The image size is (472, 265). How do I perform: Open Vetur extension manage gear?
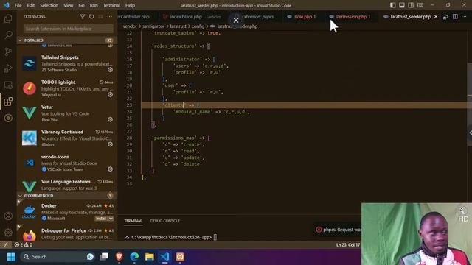click(110, 119)
